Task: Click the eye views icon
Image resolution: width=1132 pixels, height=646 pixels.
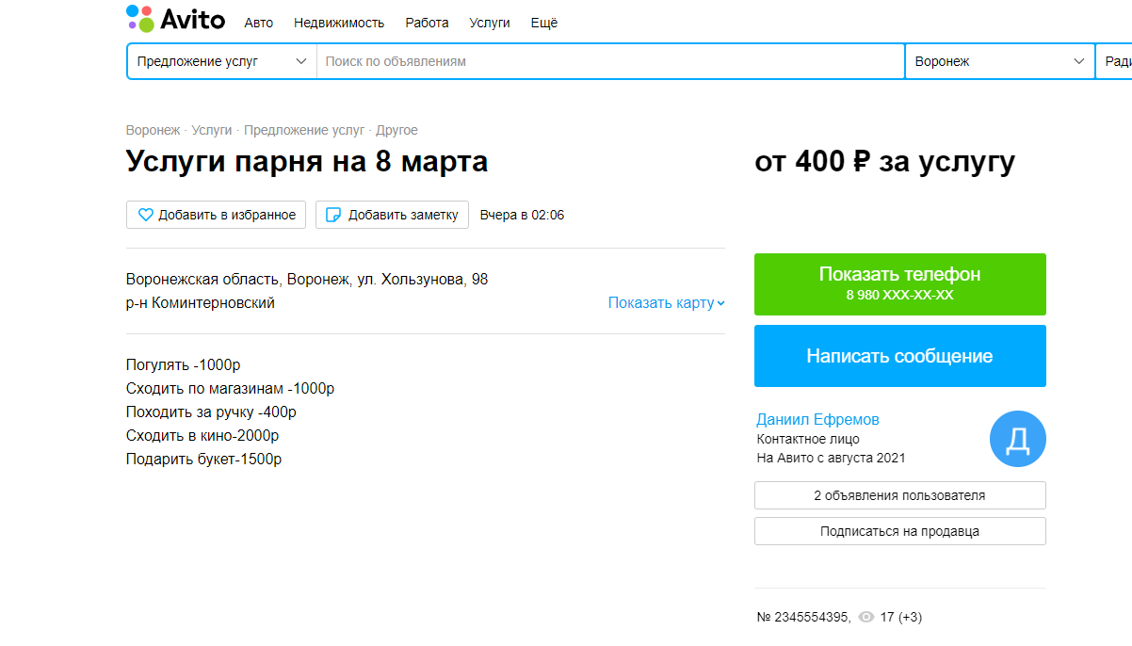Action: click(x=866, y=617)
